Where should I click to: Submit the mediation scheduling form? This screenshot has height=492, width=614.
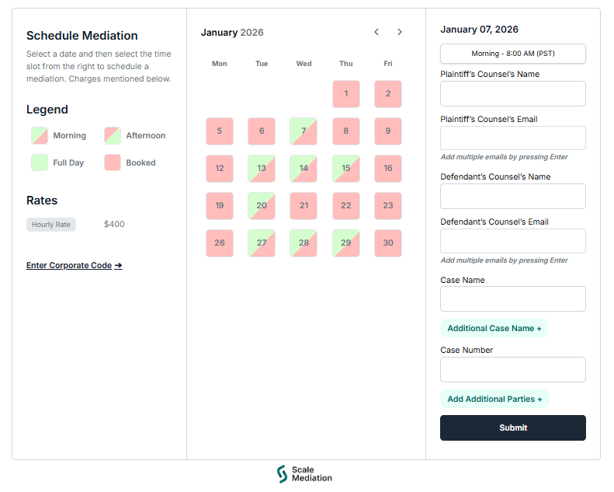point(512,428)
